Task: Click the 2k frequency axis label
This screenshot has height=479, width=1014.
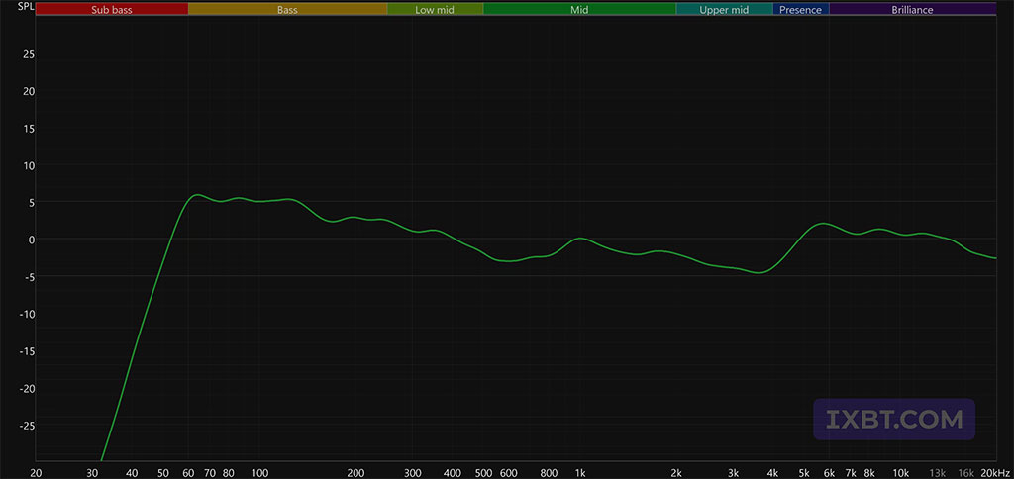Action: coord(677,473)
